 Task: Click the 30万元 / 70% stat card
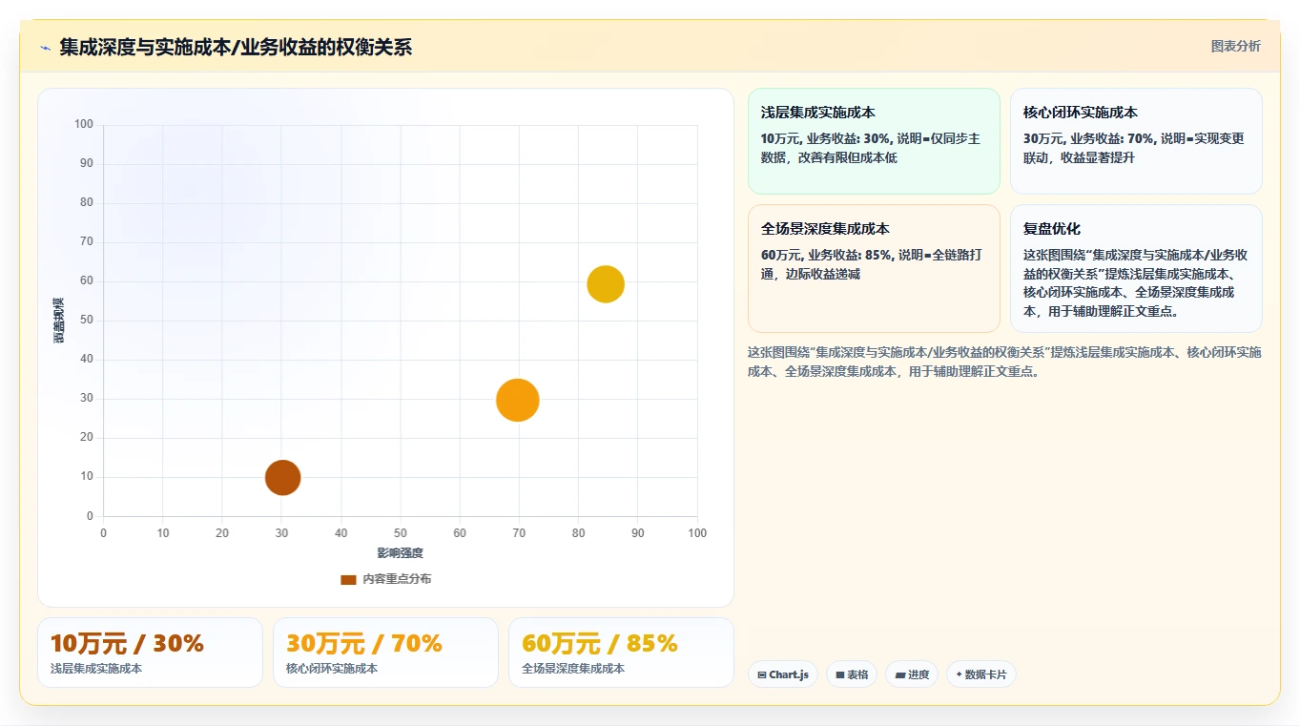385,653
